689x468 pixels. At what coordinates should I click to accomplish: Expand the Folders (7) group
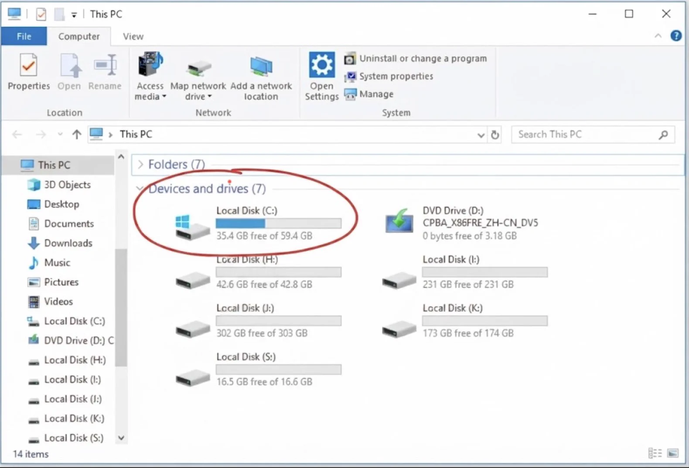point(140,164)
